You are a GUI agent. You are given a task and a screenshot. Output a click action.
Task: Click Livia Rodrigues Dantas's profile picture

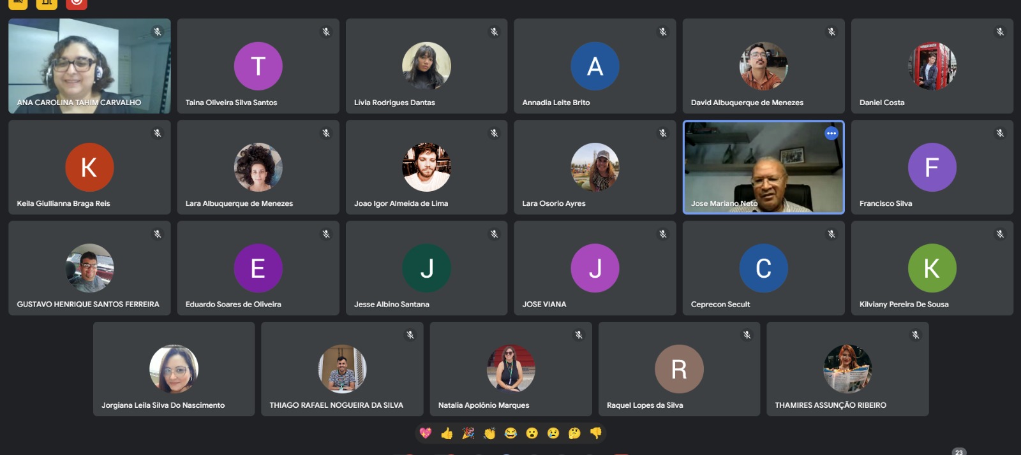(426, 66)
